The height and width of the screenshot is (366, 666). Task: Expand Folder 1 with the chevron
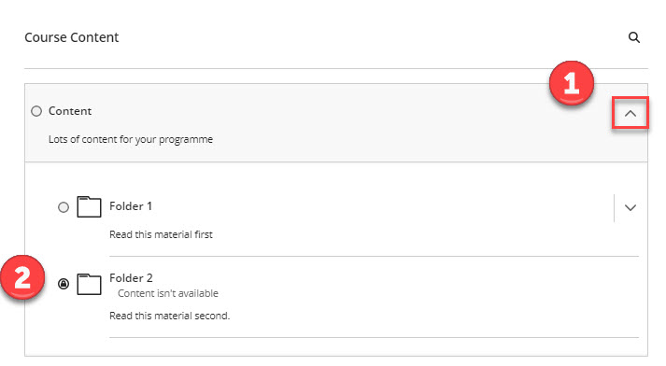point(631,207)
